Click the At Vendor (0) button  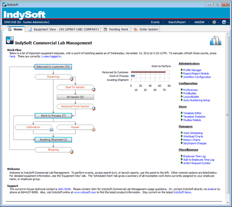click(75, 97)
